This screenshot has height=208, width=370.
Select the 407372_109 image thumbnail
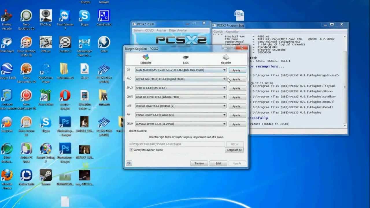pyautogui.click(x=84, y=152)
